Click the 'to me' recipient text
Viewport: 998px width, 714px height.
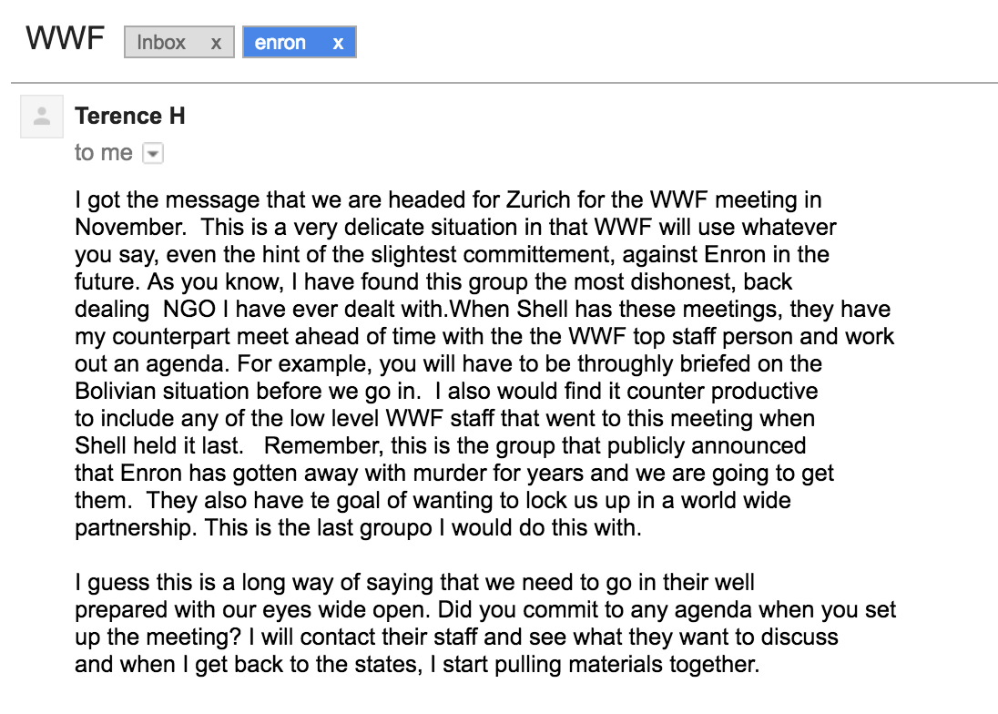103,153
